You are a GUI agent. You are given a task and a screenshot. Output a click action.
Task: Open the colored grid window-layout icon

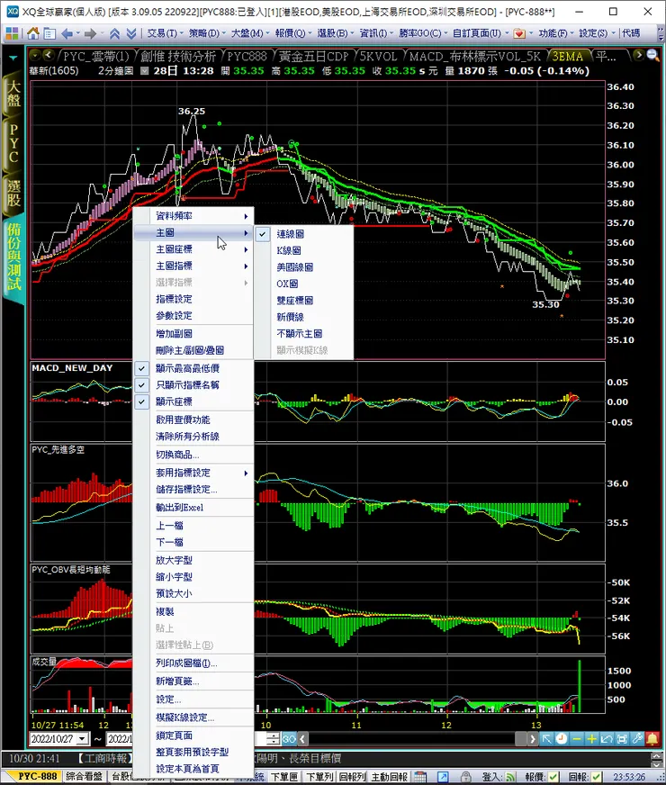(12, 33)
